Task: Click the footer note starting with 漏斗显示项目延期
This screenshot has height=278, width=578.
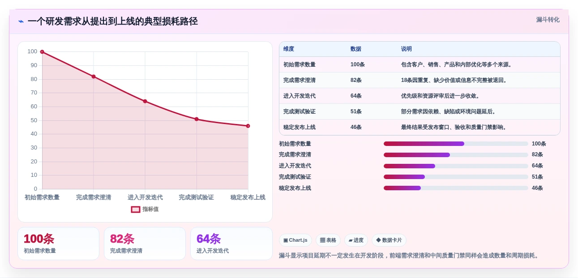Action: pos(410,256)
